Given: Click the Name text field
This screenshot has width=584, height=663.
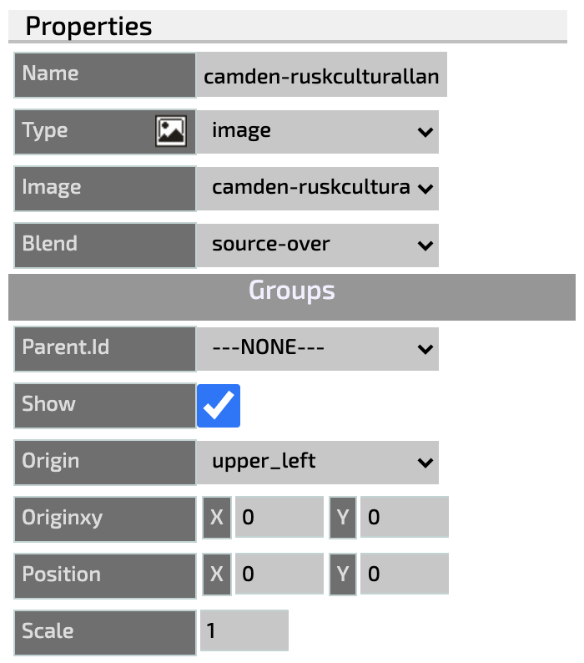Looking at the screenshot, I should click(x=321, y=75).
